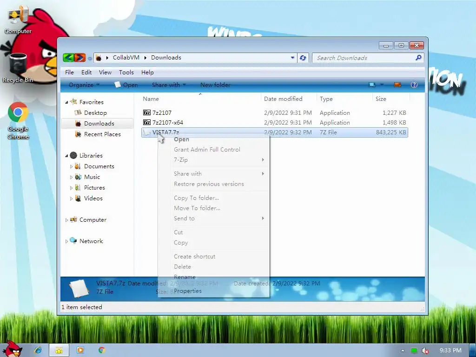The width and height of the screenshot is (476, 357).
Task: Select Desktop under Favorites
Action: [x=95, y=112]
